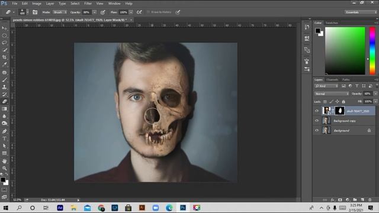
Task: Open the eraser Opacity slider arrow
Action: (x=95, y=12)
